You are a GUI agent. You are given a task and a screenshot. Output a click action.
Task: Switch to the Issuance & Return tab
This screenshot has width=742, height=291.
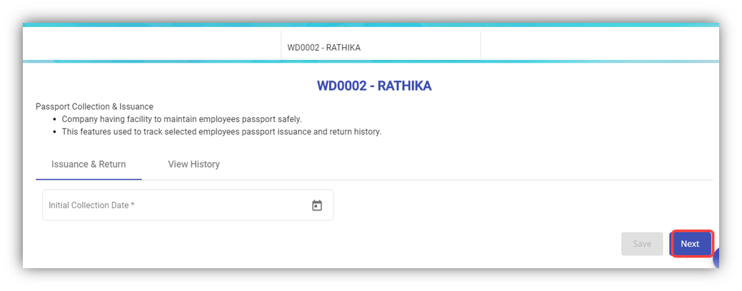click(x=89, y=164)
